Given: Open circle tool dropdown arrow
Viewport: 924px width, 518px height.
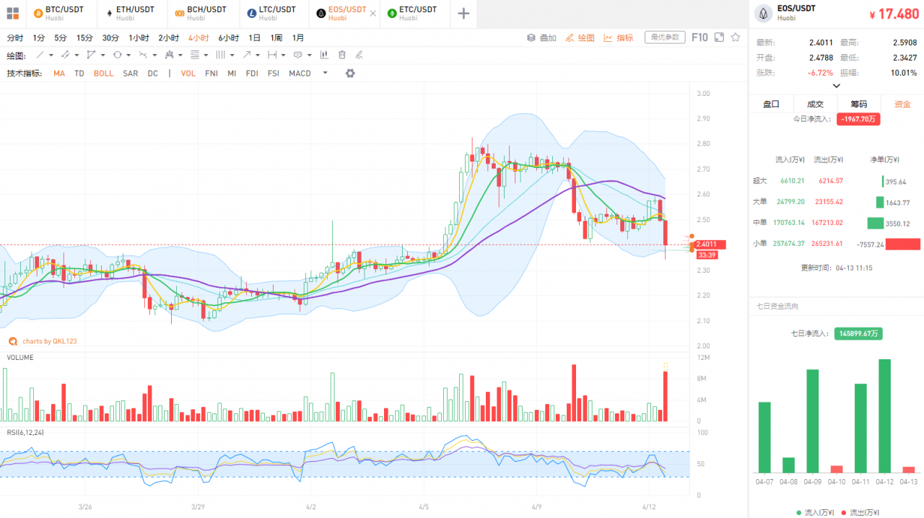Looking at the screenshot, I should pyautogui.click(x=129, y=56).
